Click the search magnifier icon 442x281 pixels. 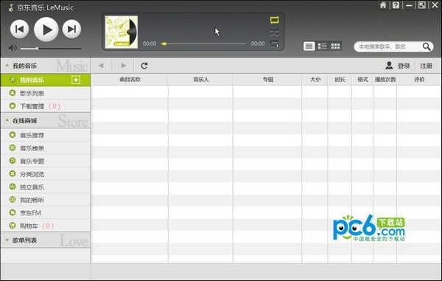click(x=427, y=46)
